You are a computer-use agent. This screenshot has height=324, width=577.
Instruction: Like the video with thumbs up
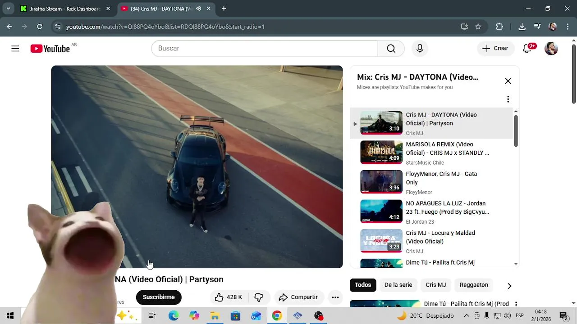(x=228, y=297)
